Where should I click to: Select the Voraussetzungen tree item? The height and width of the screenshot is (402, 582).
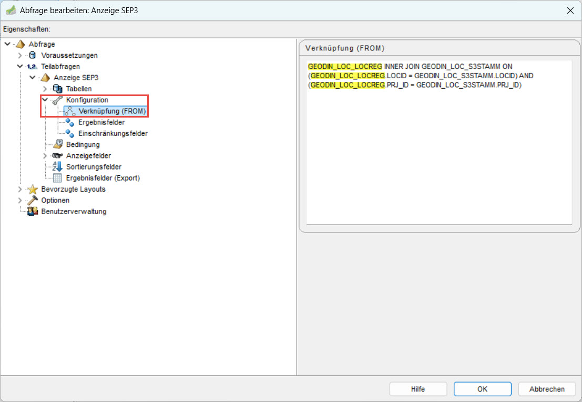pyautogui.click(x=69, y=55)
